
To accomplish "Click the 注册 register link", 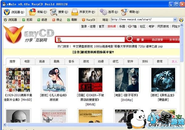I will pyautogui.click(x=92, y=27).
